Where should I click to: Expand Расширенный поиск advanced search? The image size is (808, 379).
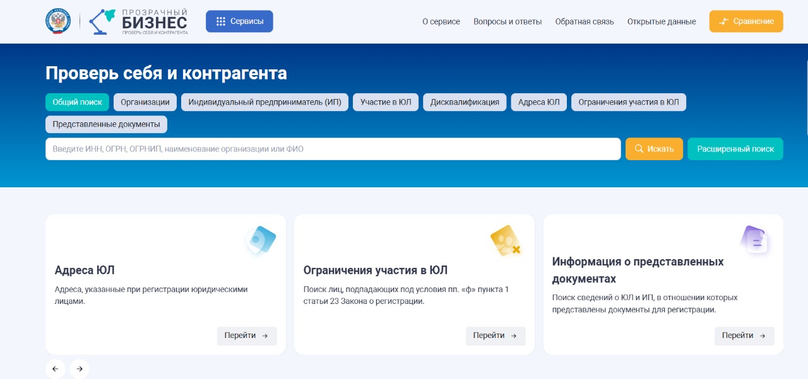pyautogui.click(x=735, y=149)
